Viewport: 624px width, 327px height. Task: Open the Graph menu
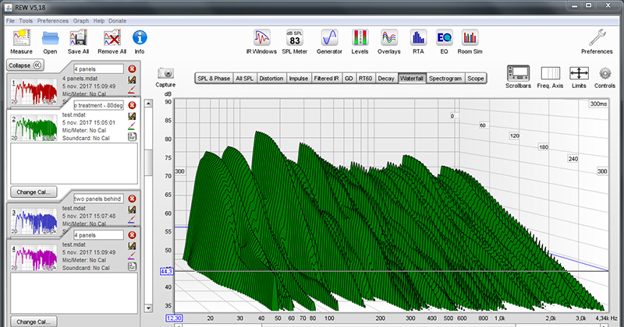pyautogui.click(x=81, y=21)
